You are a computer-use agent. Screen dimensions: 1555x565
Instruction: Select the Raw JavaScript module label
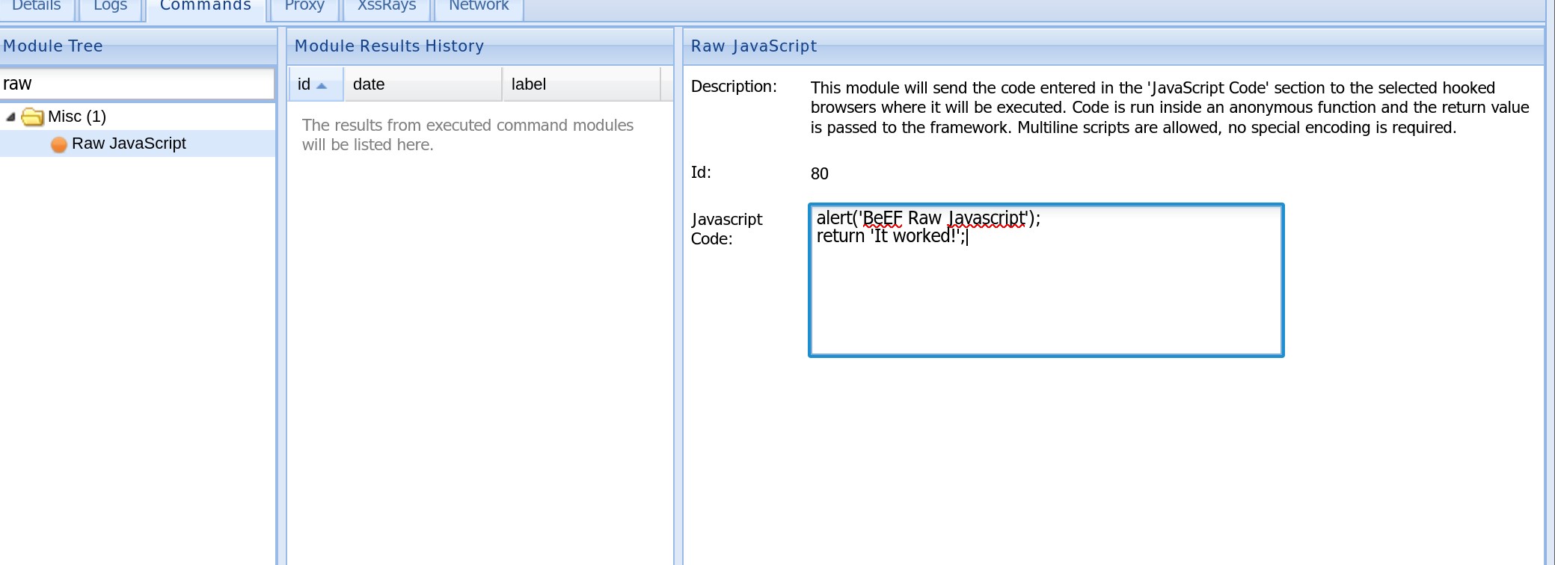pos(129,143)
